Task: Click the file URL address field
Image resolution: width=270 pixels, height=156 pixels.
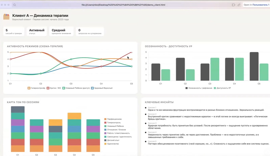Action: (123, 5)
